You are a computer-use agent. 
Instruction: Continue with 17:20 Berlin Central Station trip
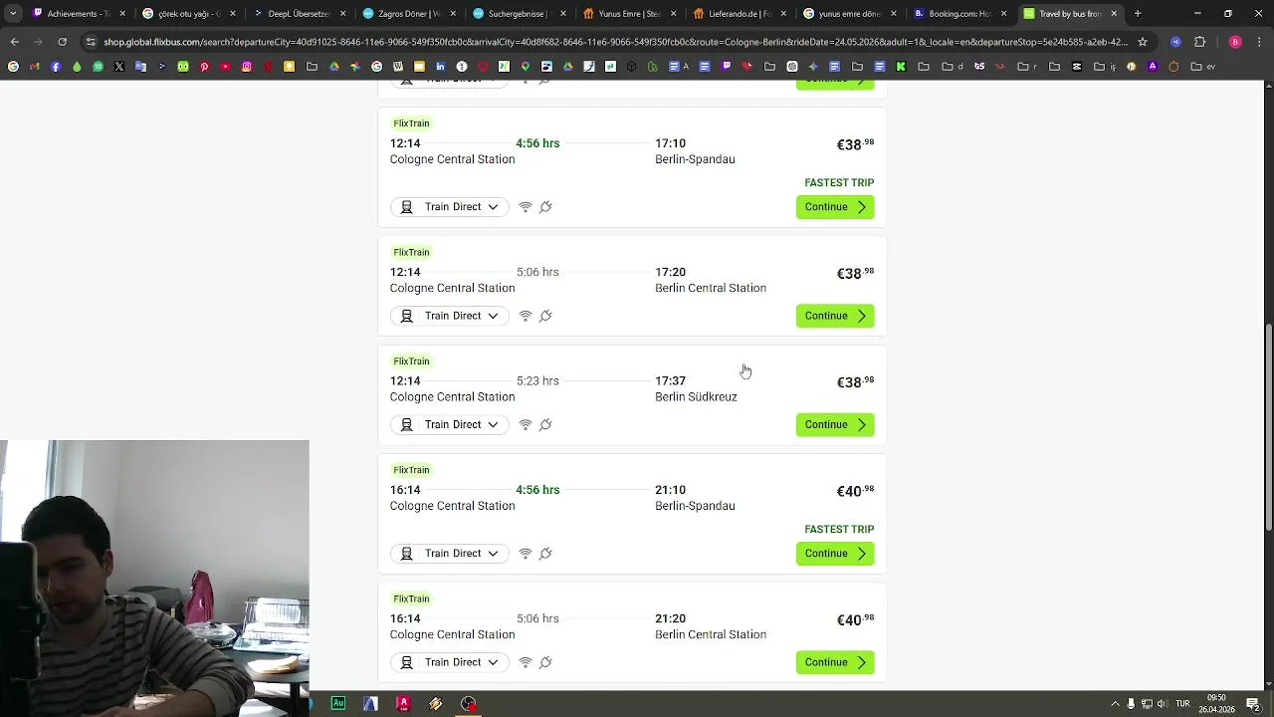click(x=835, y=316)
